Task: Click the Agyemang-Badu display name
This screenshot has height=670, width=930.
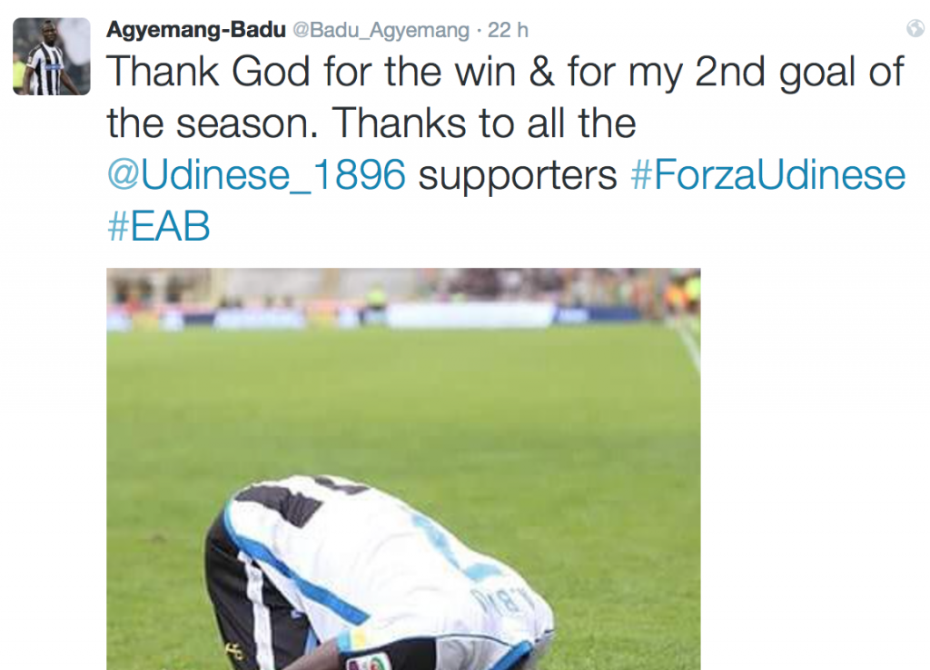Action: click(x=195, y=30)
